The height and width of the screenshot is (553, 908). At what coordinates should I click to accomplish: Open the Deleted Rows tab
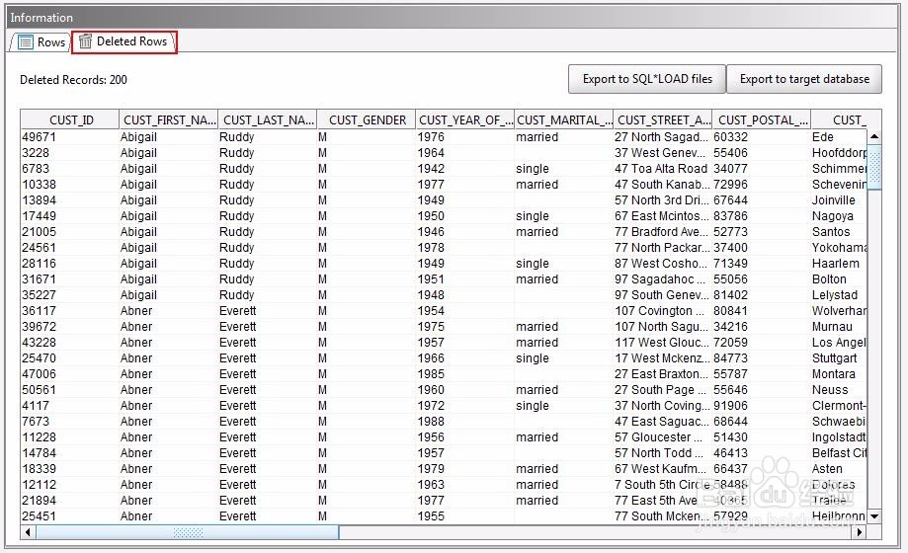click(124, 41)
